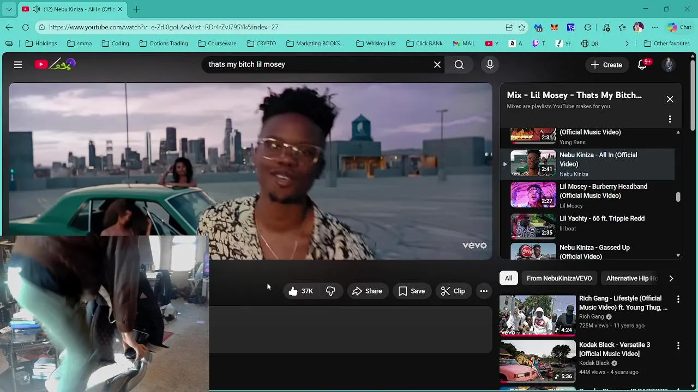This screenshot has width=698, height=392.
Task: Dislike the video with thumbs down
Action: (x=330, y=291)
